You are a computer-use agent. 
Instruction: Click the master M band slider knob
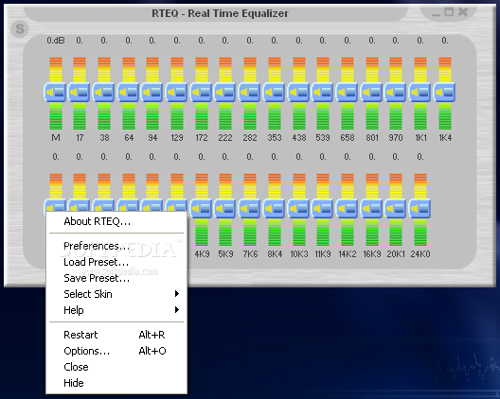click(55, 93)
